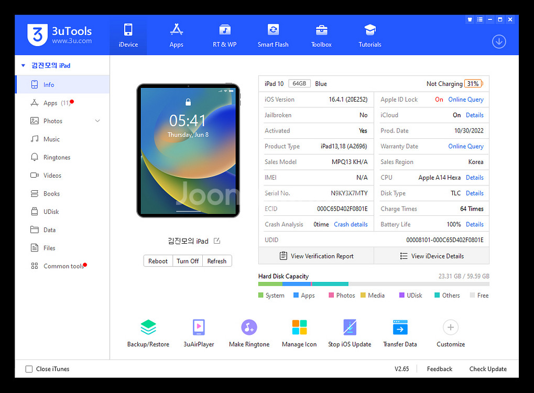Screen dimensions: 534x393
Task: Click the yellow Media legend swatch
Action: (x=363, y=295)
